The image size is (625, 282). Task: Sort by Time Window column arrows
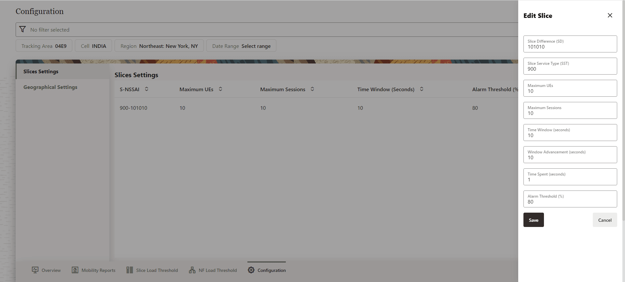point(422,89)
